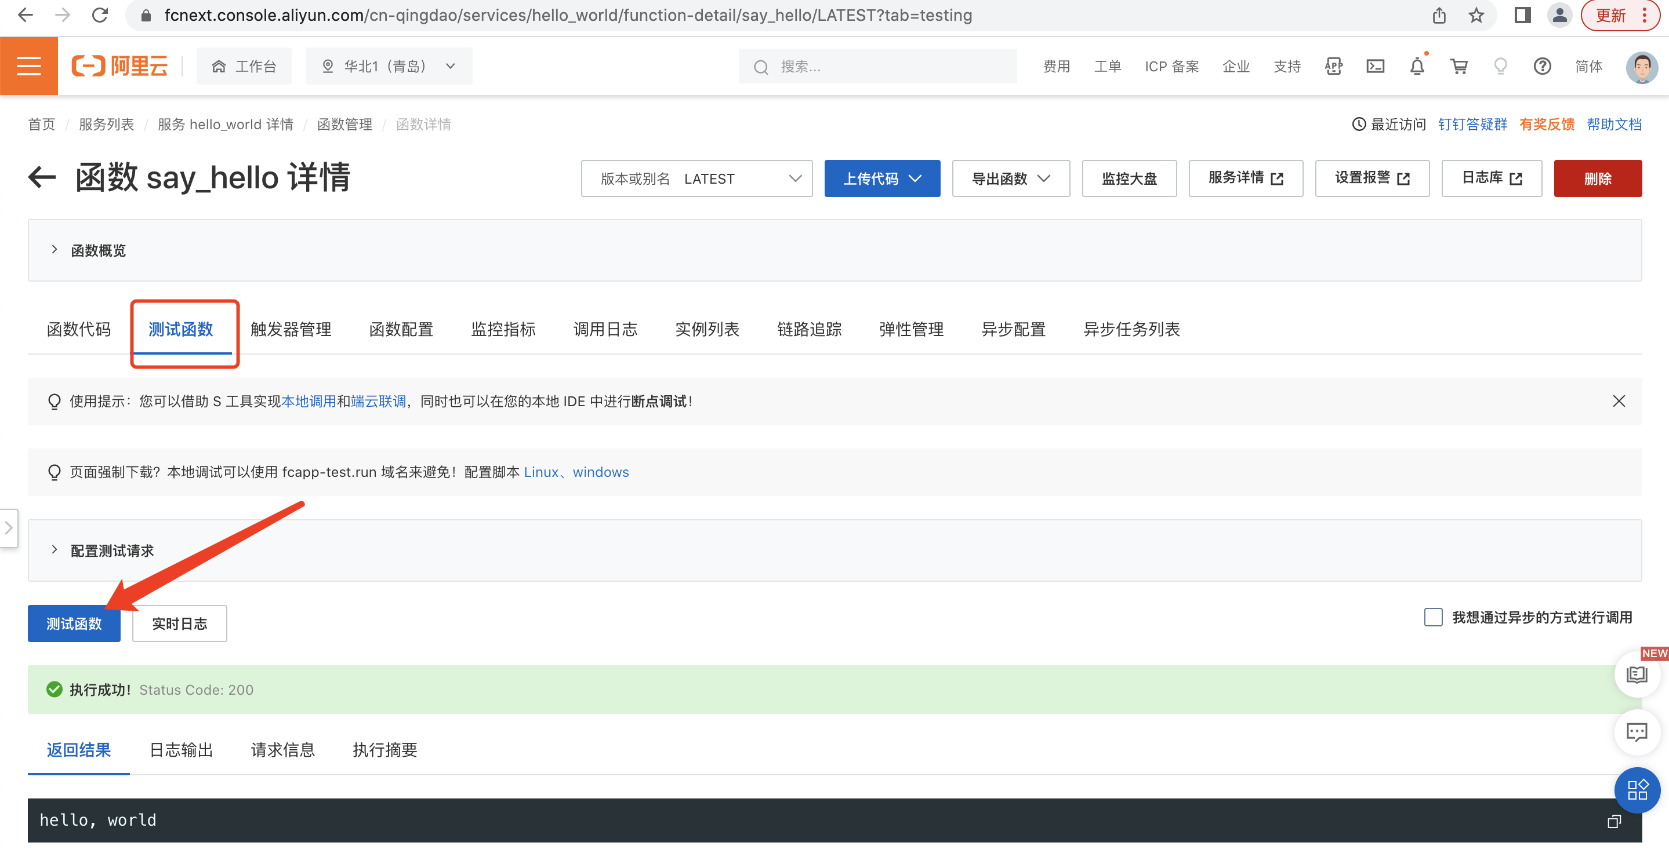Copy the hello, world result output
The image size is (1669, 868).
coord(1613,820)
